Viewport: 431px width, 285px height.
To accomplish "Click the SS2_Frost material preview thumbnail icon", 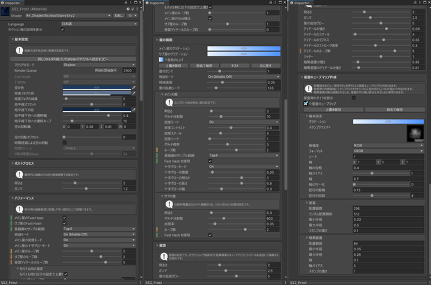I will [x=5, y=12].
